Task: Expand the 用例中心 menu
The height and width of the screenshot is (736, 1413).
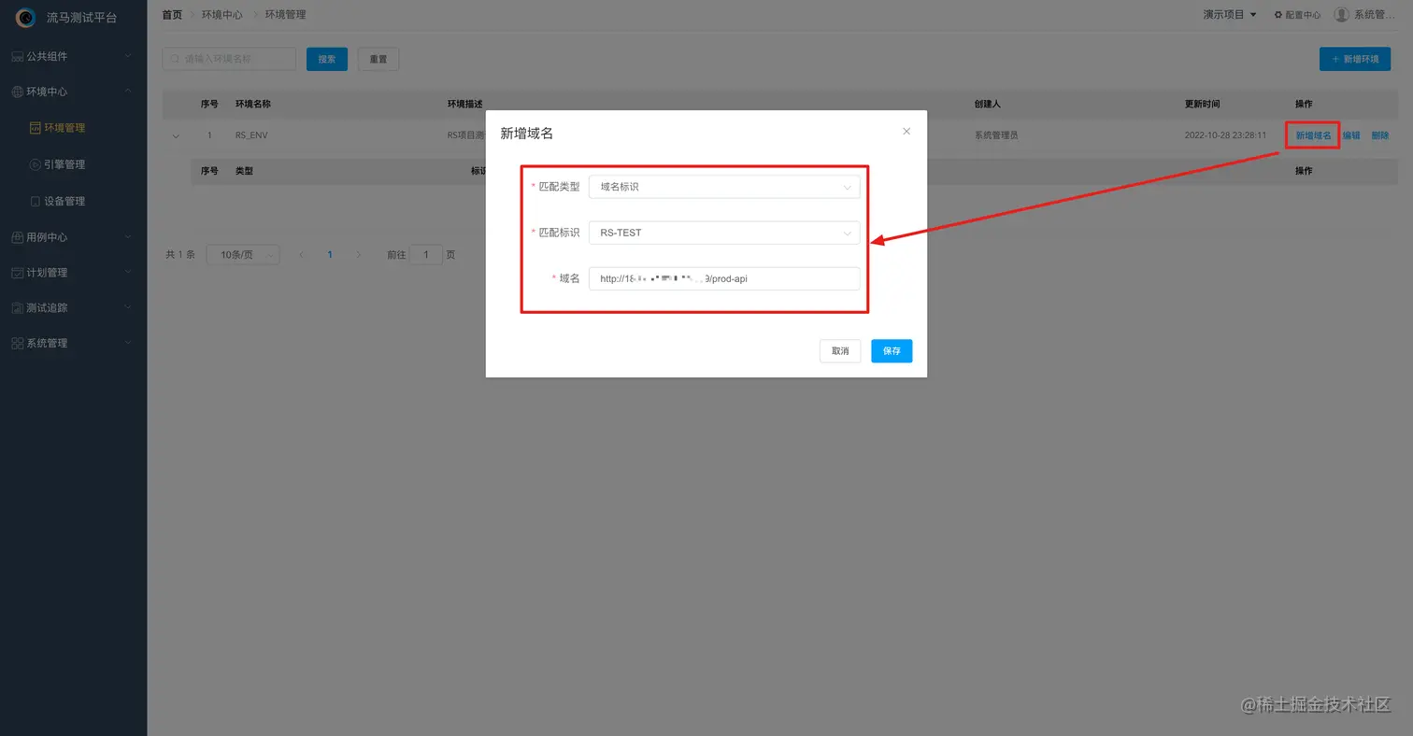Action: 128,237
